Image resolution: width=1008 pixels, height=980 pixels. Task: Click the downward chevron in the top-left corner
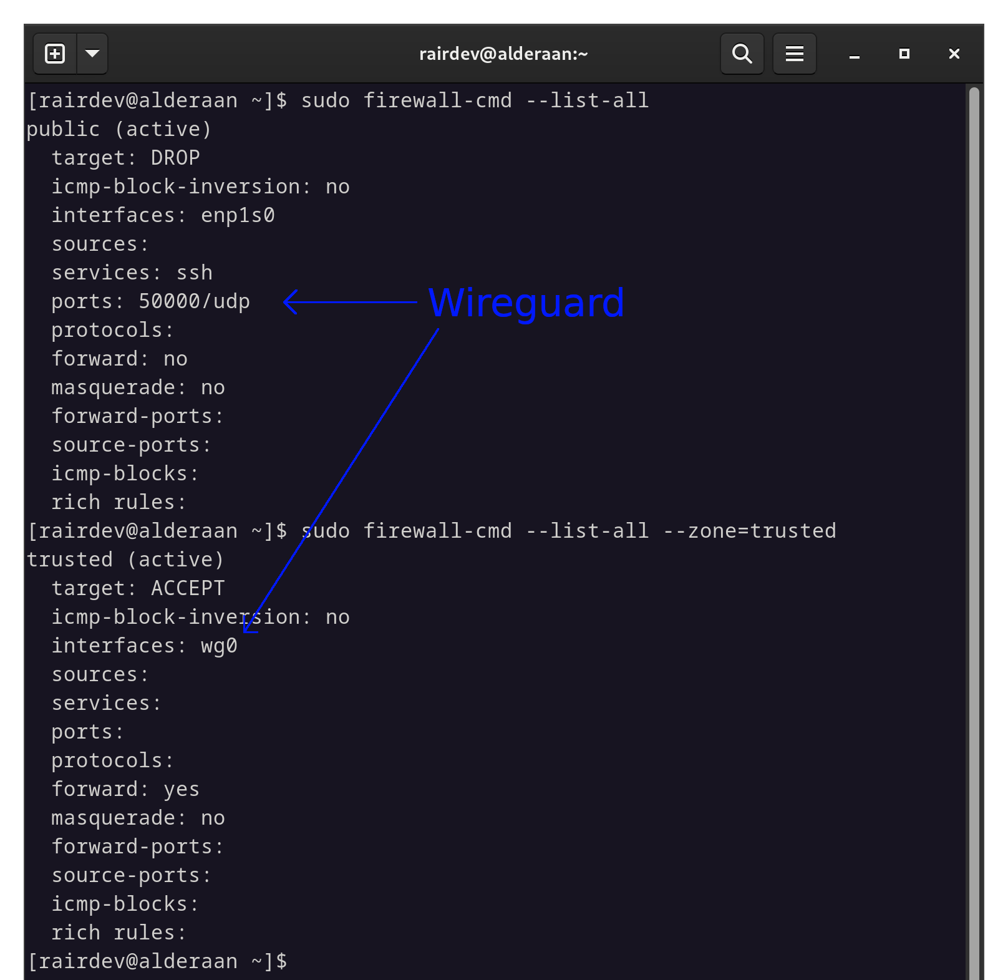pos(92,54)
